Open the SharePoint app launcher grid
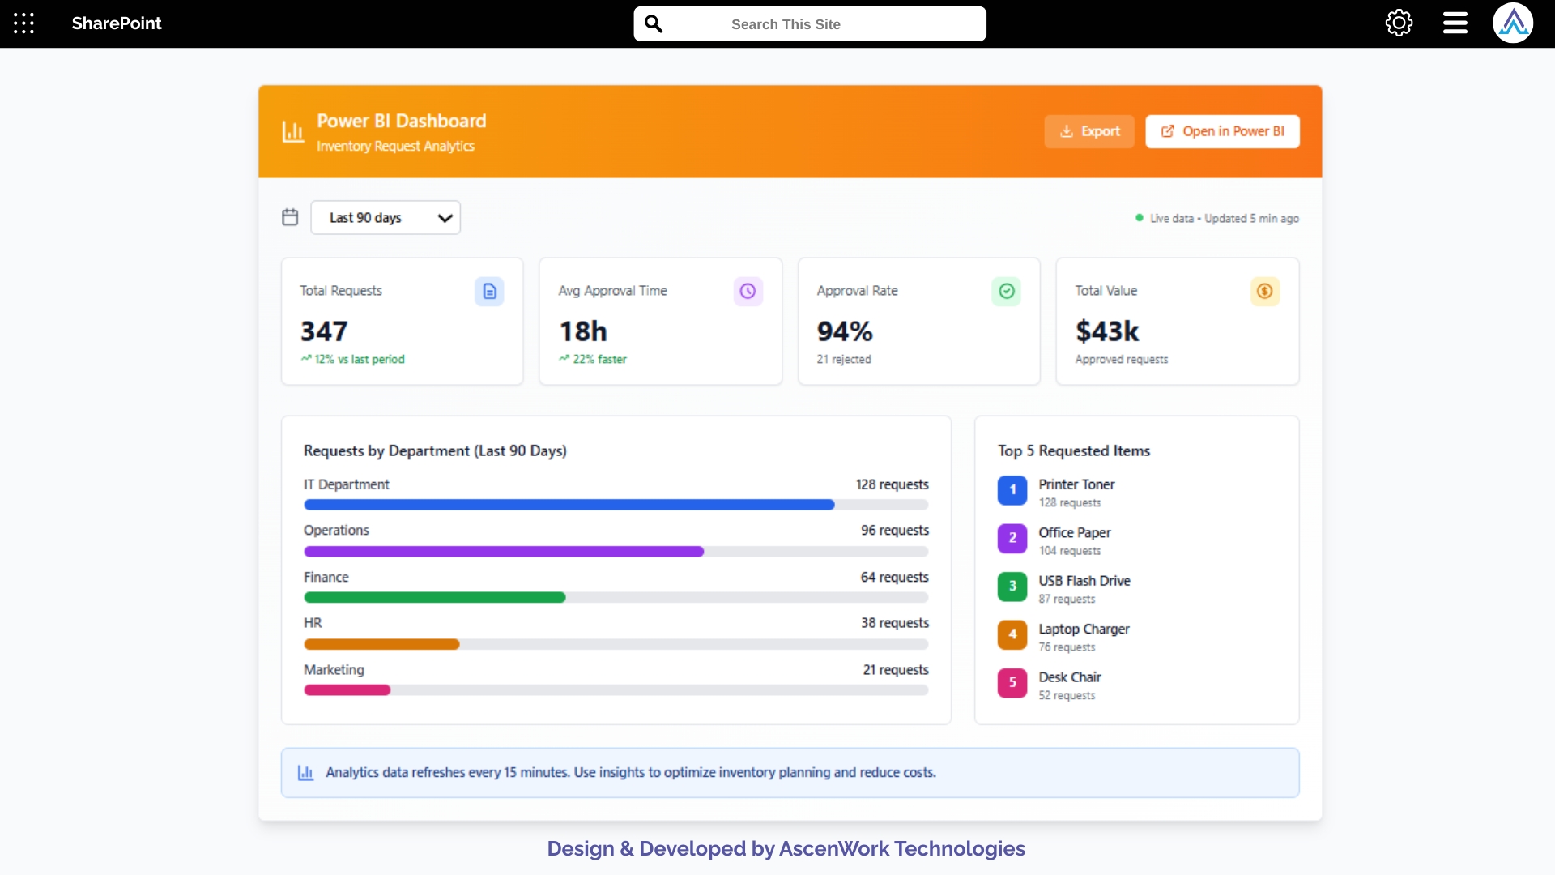The height and width of the screenshot is (875, 1555). tap(23, 23)
